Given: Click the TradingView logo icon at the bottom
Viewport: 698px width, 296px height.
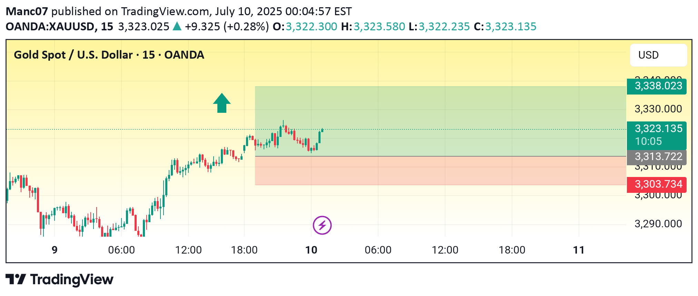Looking at the screenshot, I should [16, 279].
